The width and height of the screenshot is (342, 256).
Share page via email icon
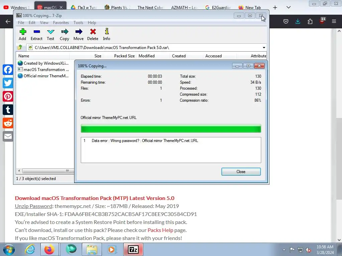(8, 136)
